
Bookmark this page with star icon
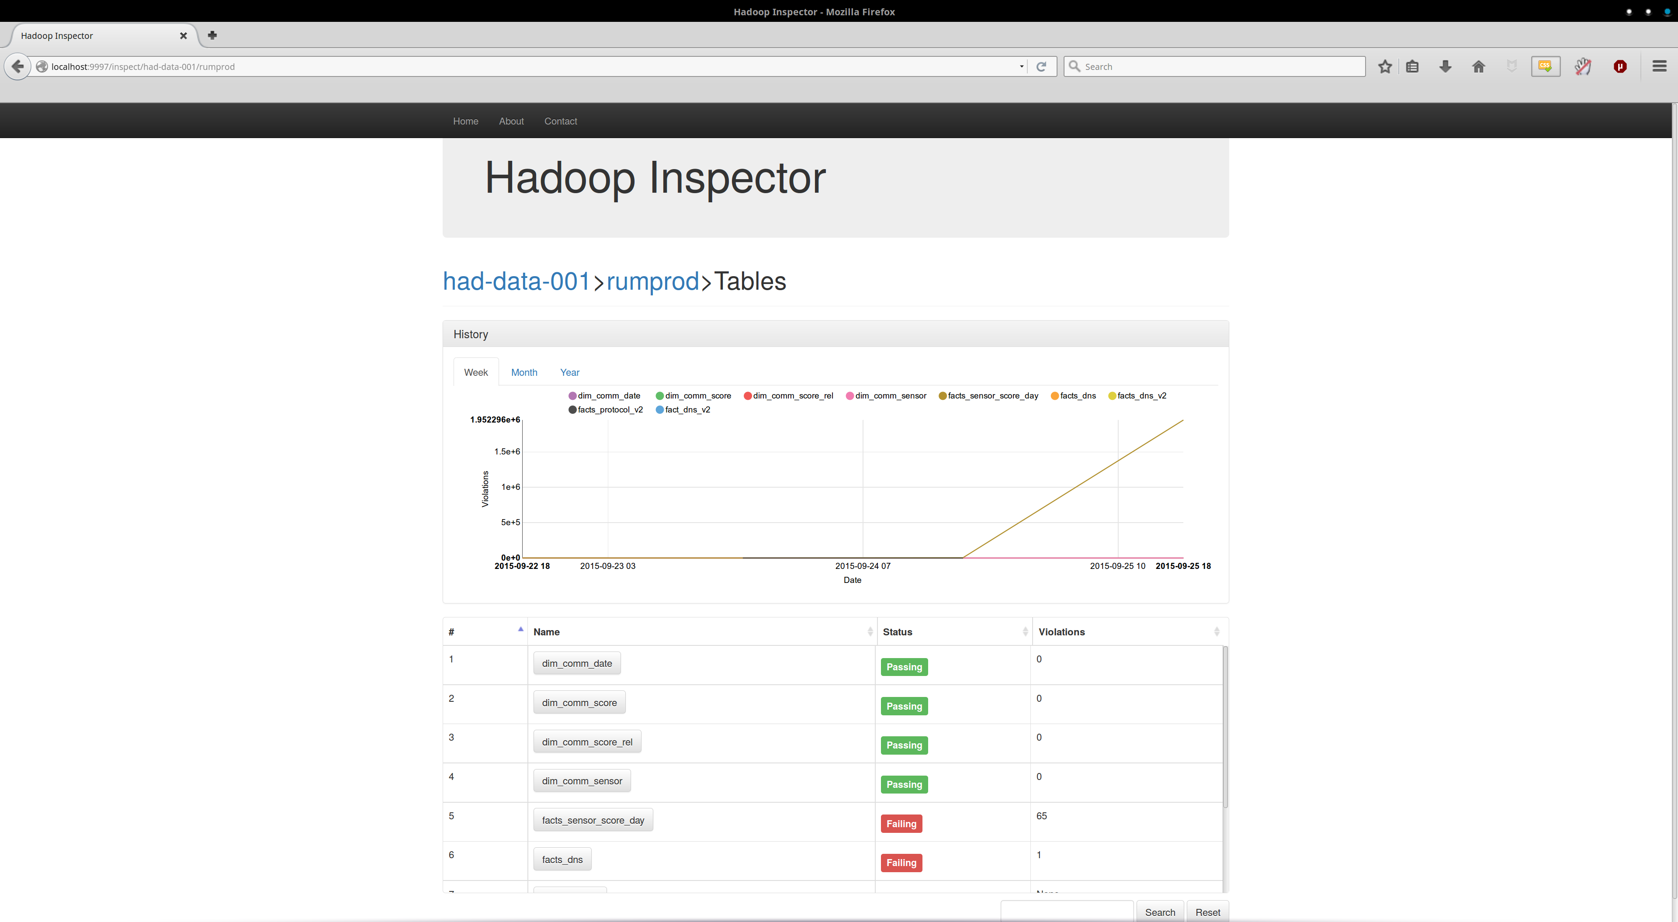pos(1385,66)
